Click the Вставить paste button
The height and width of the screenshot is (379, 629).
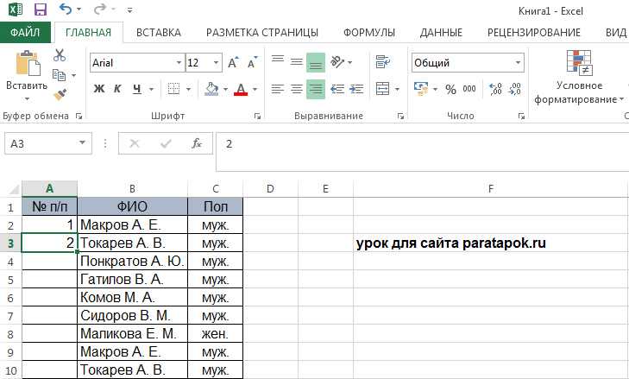28,69
